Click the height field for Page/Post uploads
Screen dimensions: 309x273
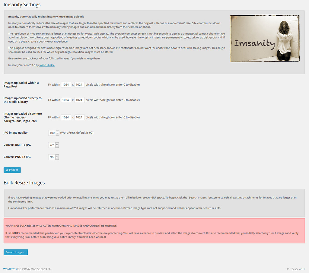(x=79, y=84)
